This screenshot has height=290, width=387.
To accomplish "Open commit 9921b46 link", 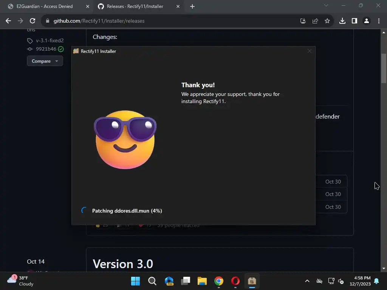I will point(46,49).
